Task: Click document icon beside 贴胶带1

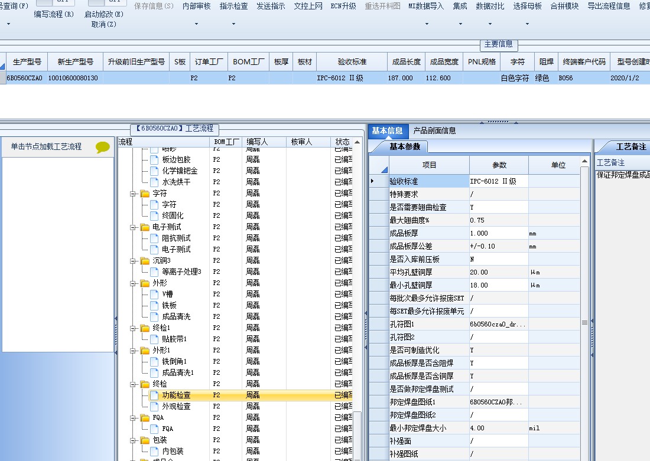Action: 154,339
